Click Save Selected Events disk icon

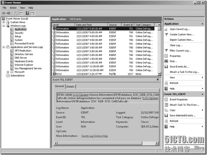click(166, 115)
